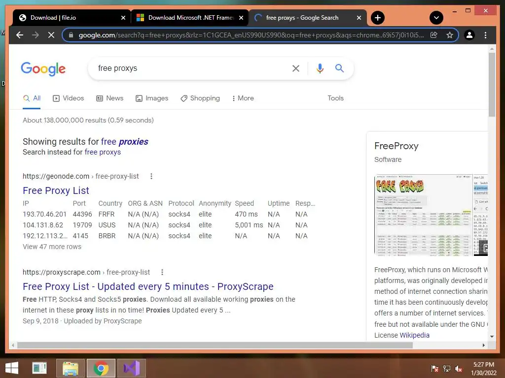Open the proxyscrape result three-dot menu
The width and height of the screenshot is (505, 378).
[x=162, y=272]
